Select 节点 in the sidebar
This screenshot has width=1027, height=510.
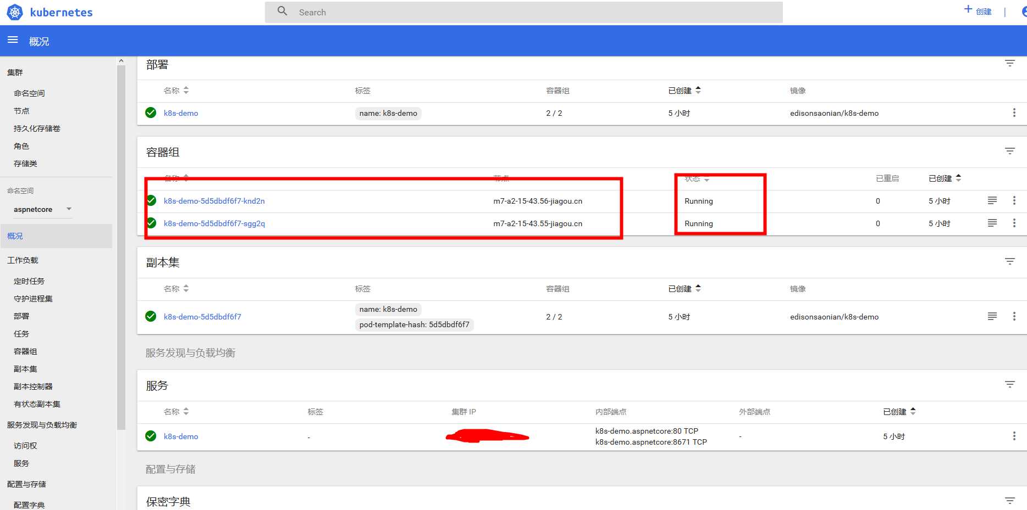coord(21,111)
